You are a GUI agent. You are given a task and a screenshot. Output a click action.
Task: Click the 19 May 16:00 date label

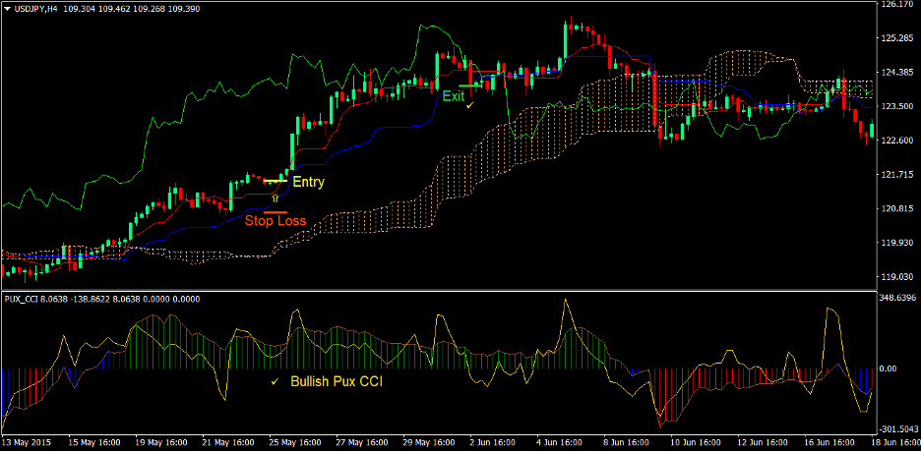[161, 442]
